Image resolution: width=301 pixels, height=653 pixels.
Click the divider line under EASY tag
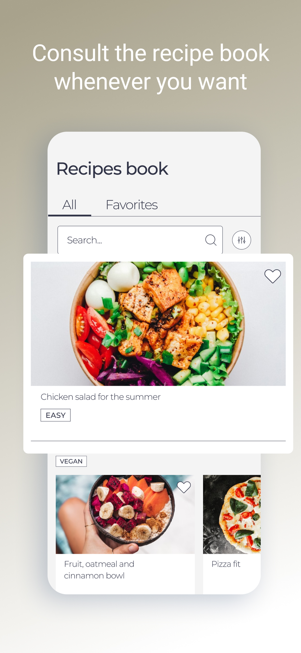pyautogui.click(x=158, y=441)
